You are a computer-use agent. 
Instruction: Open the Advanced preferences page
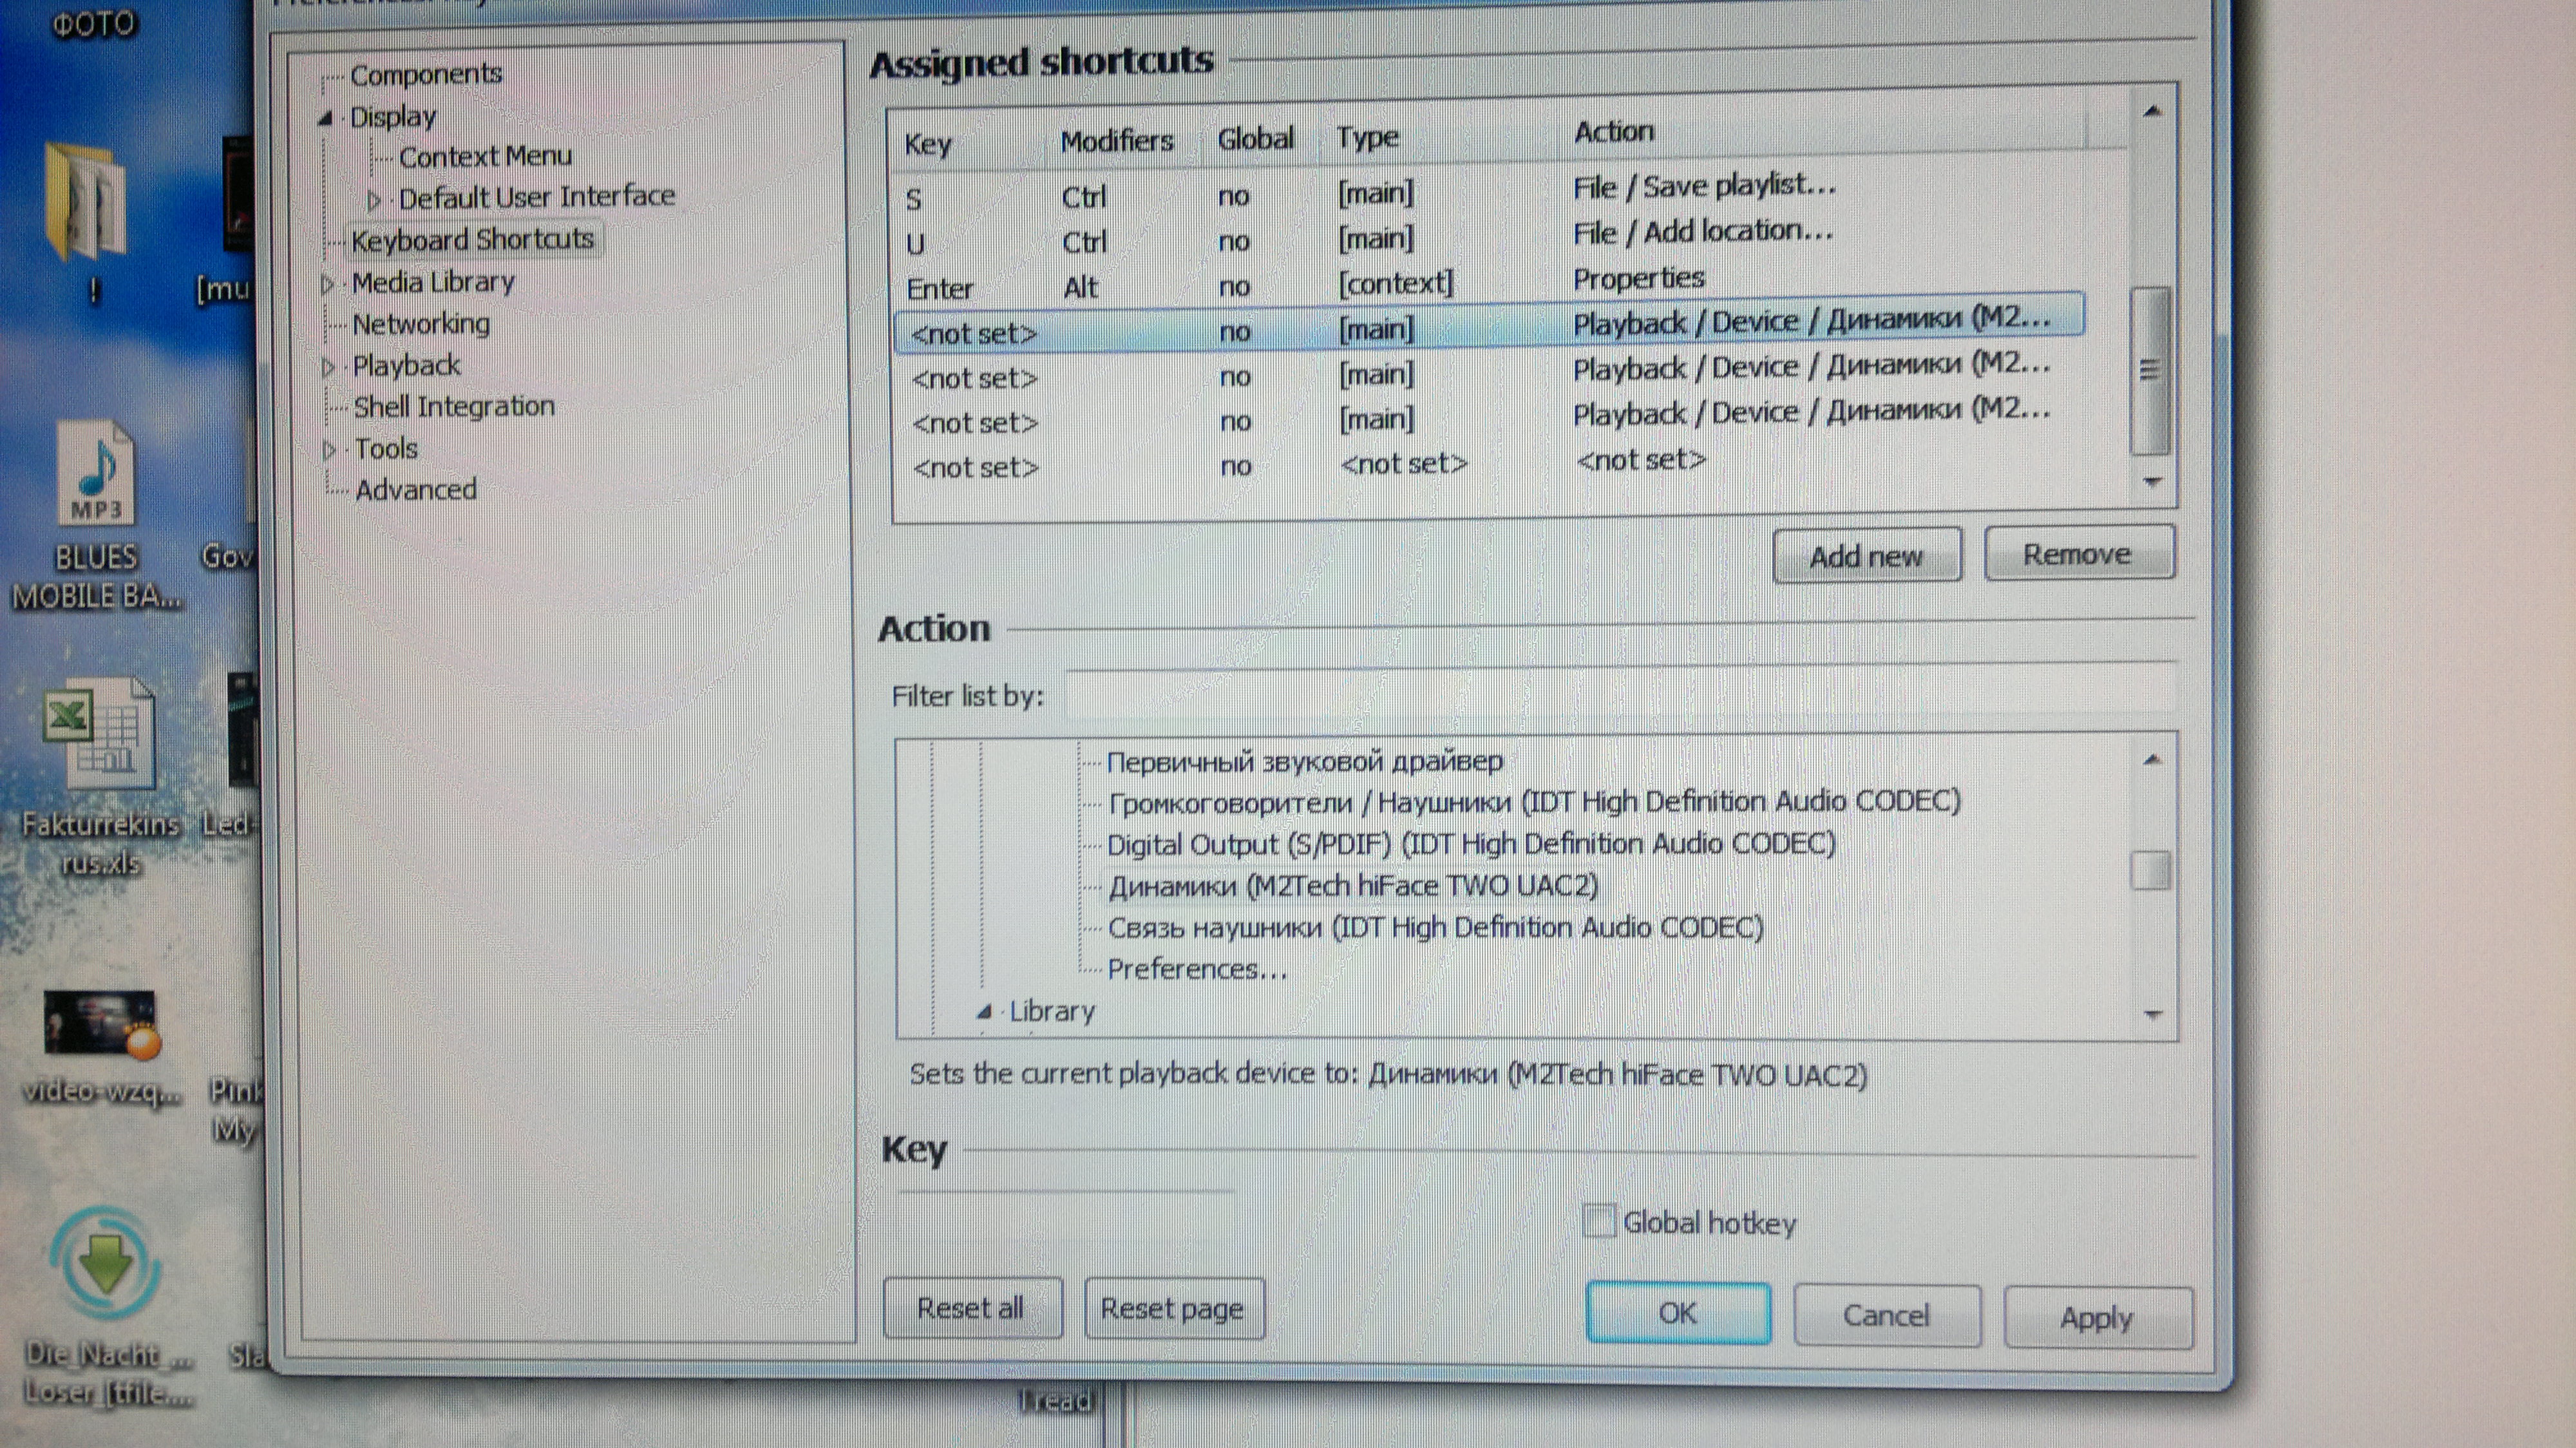click(x=415, y=490)
